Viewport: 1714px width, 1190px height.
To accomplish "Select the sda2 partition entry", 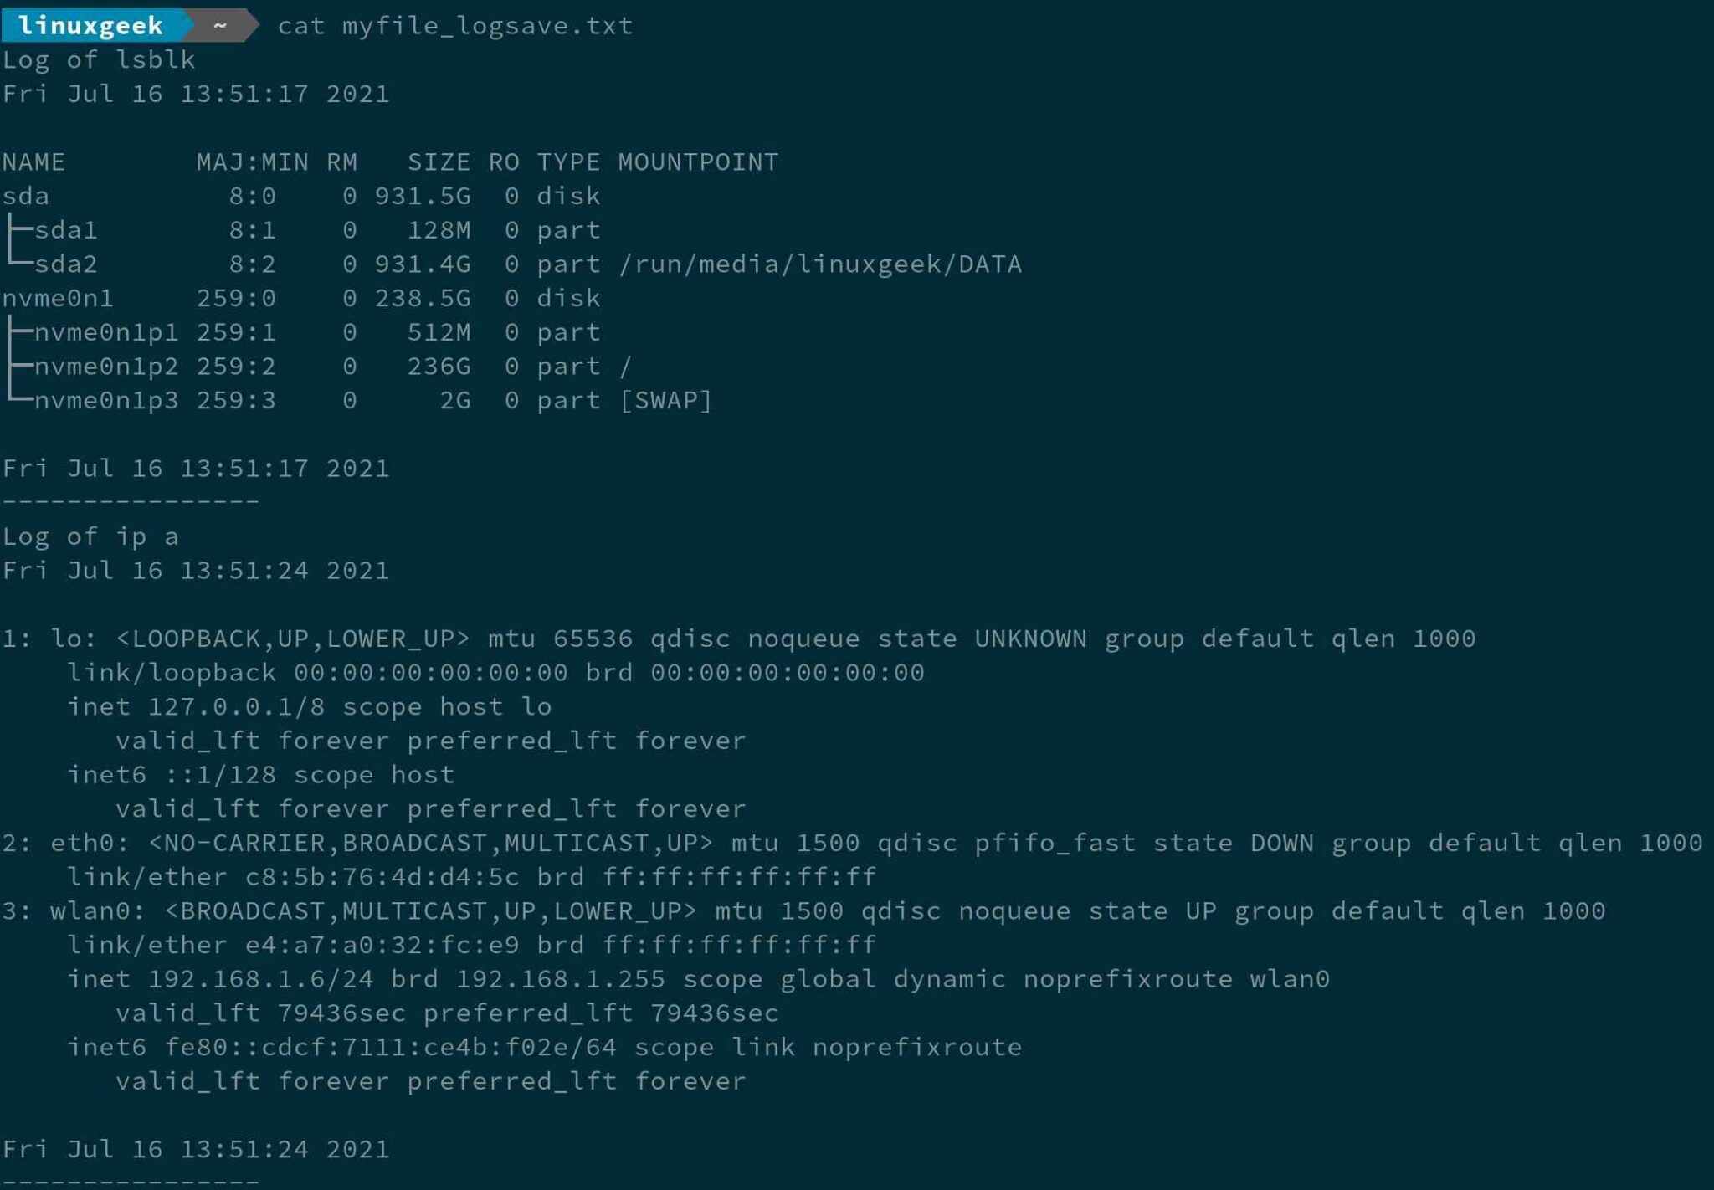I will tap(65, 264).
